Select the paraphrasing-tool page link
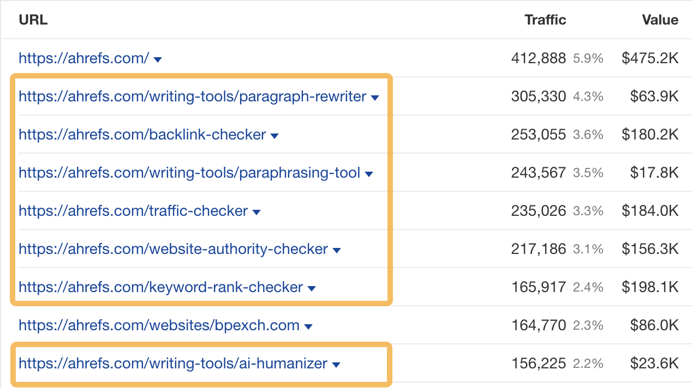Viewport: 692px width, 388px height. coord(188,173)
